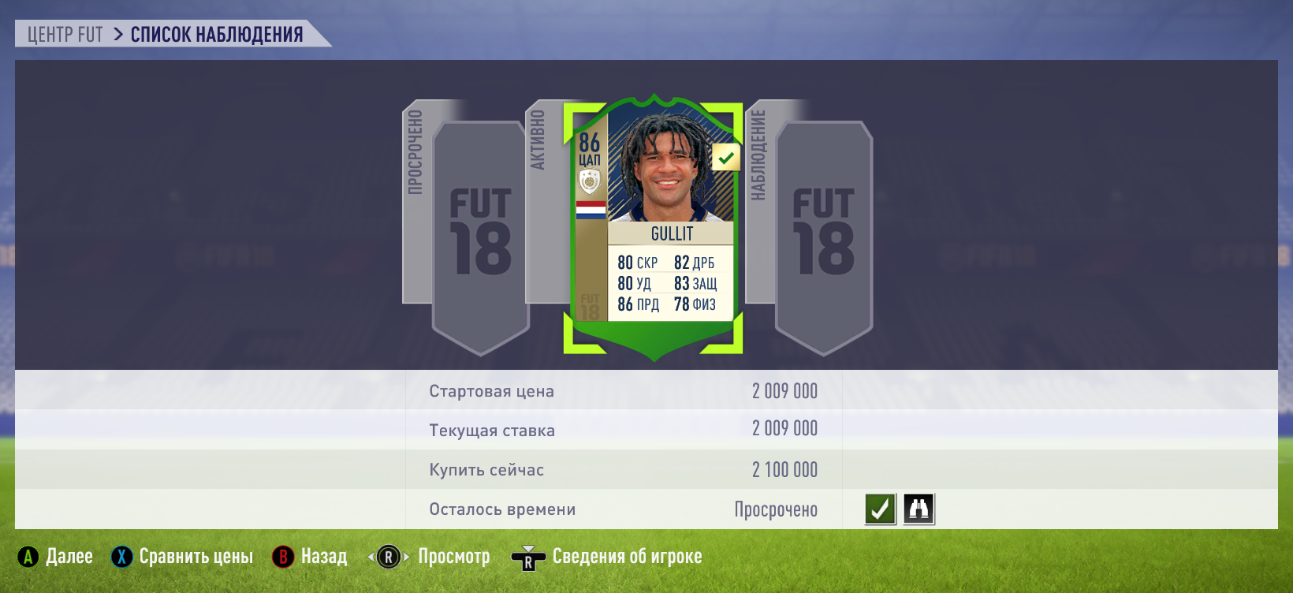
Task: Click the R stick press icon for player details
Action: click(528, 558)
